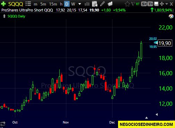Expand the small window options arrow
Viewport: 175px width, 128px height.
pyautogui.click(x=167, y=4)
